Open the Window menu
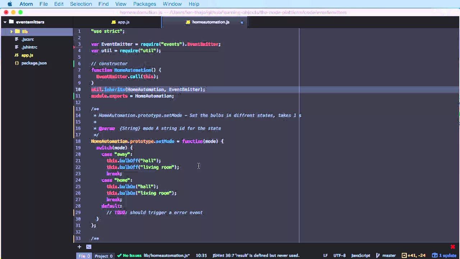The width and height of the screenshot is (460, 259). (172, 4)
